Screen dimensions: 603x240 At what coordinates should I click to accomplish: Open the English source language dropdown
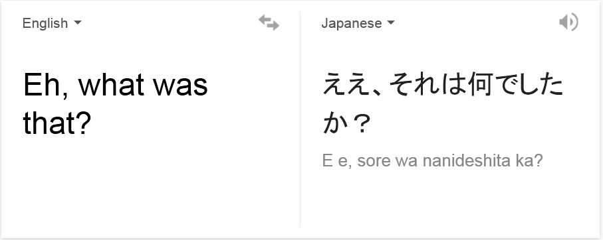(x=52, y=23)
